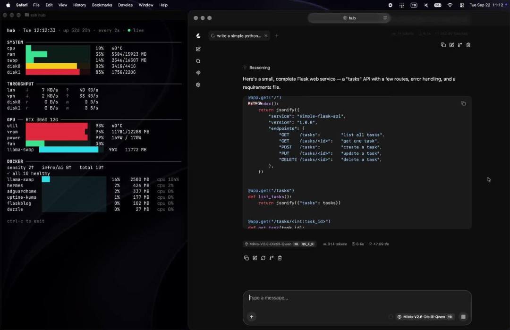Click the menu bar date and time
This screenshot has height=330, width=510.
[486, 5]
